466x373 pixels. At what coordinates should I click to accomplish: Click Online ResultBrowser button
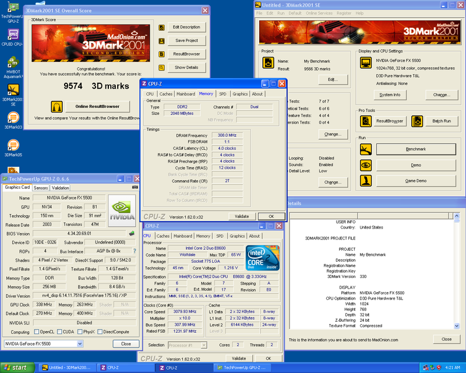pos(97,107)
